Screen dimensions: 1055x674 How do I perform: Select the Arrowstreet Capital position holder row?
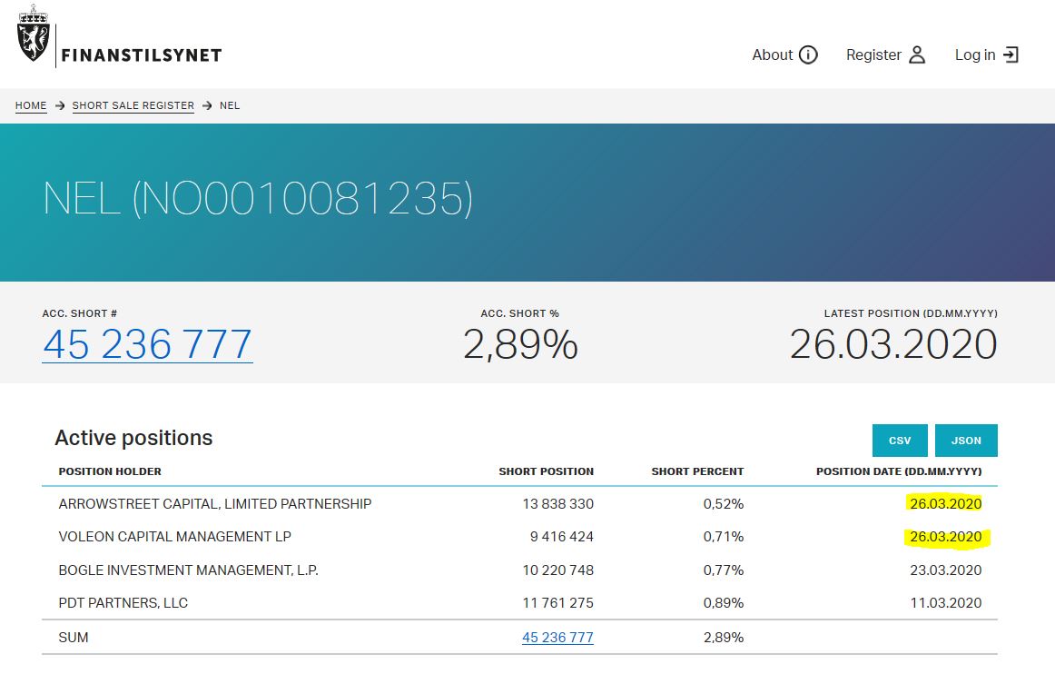[215, 503]
